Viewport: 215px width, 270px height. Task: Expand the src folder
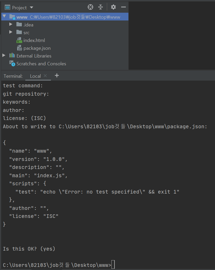[11, 32]
